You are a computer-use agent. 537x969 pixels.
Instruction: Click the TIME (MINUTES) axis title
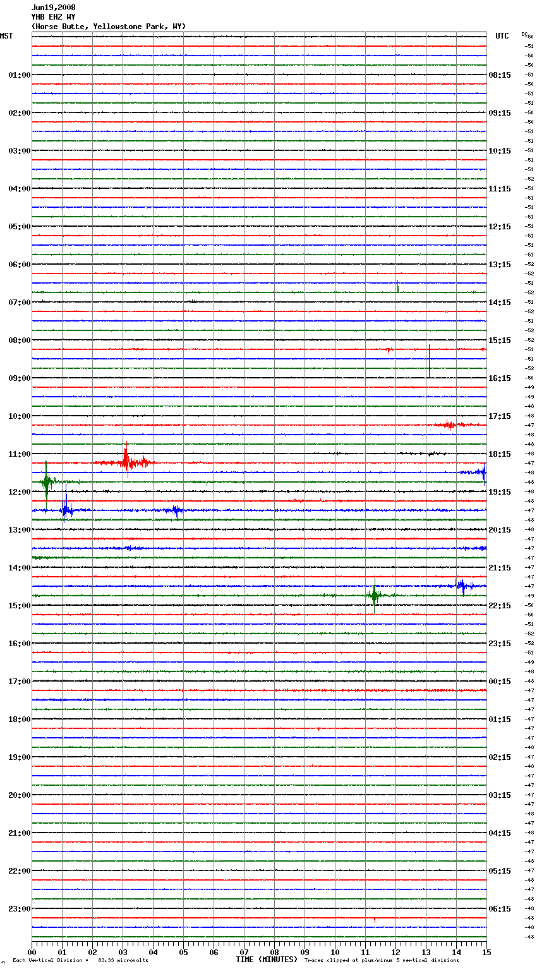tap(267, 960)
